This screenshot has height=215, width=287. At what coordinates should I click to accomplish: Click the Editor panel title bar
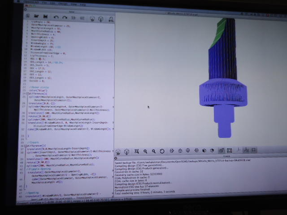tap(70, 12)
